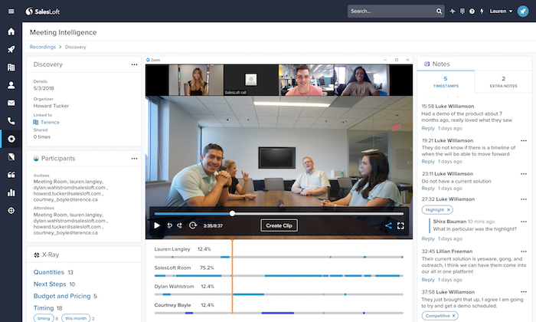Select the Meeting Intelligence sidebar icon
The width and height of the screenshot is (536, 322).
coord(11,139)
